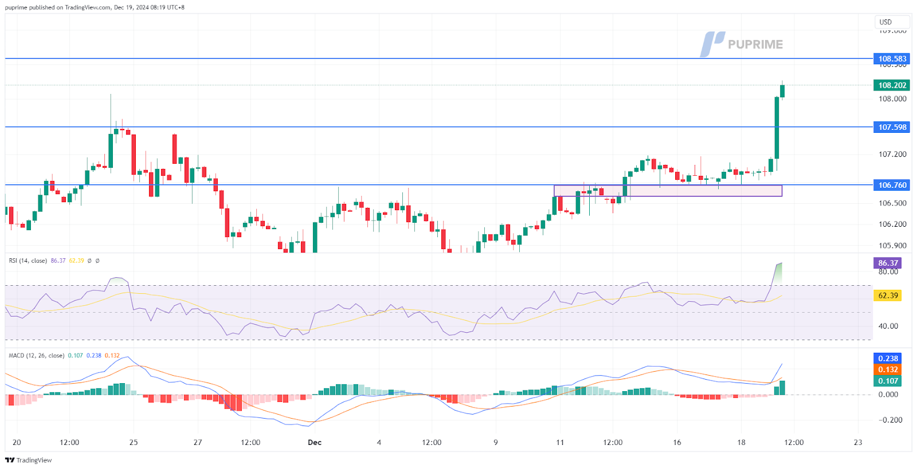Image resolution: width=917 pixels, height=469 pixels.
Task: Click the orange MACD signal tag 0.132
Action: coord(888,369)
